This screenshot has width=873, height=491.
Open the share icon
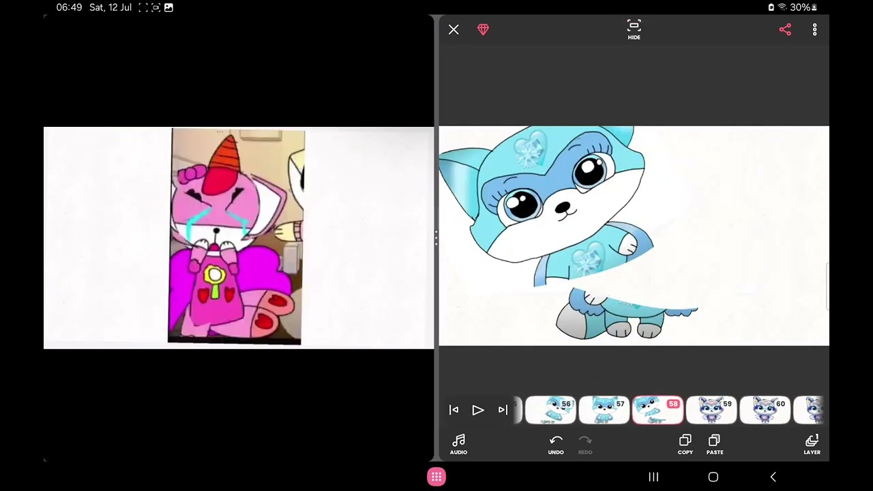(x=785, y=29)
